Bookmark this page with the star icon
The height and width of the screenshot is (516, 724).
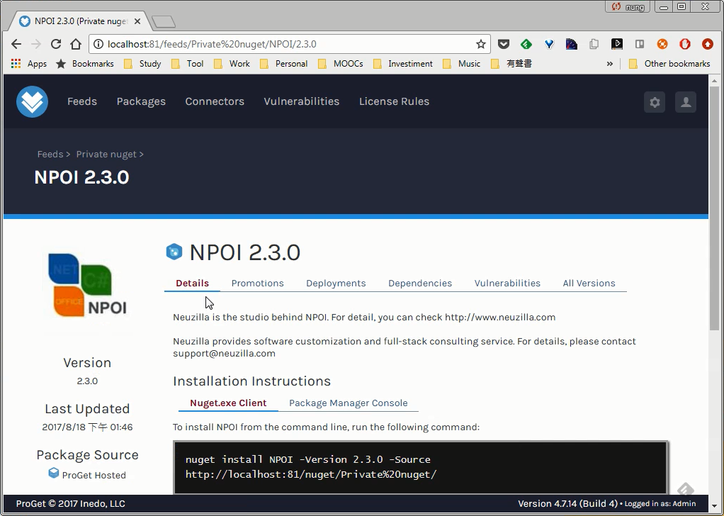pos(481,44)
